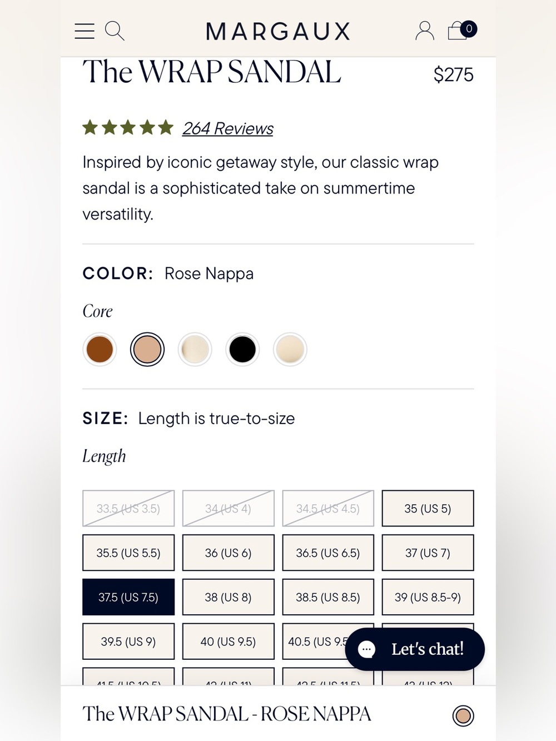This screenshot has height=741, width=556.
Task: Open the search magnifier icon
Action: click(x=115, y=31)
